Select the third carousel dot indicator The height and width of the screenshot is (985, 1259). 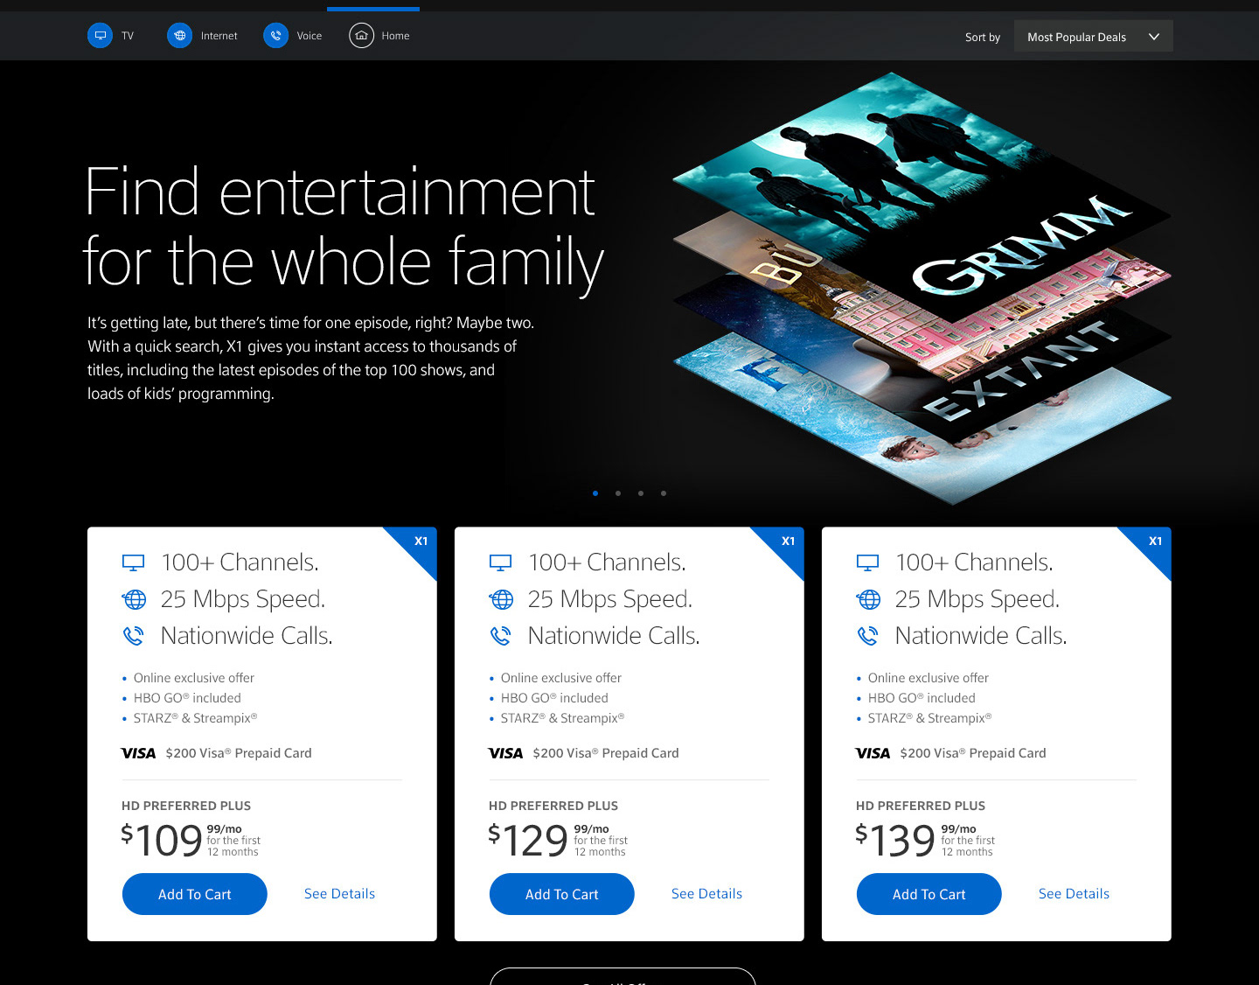tap(641, 493)
